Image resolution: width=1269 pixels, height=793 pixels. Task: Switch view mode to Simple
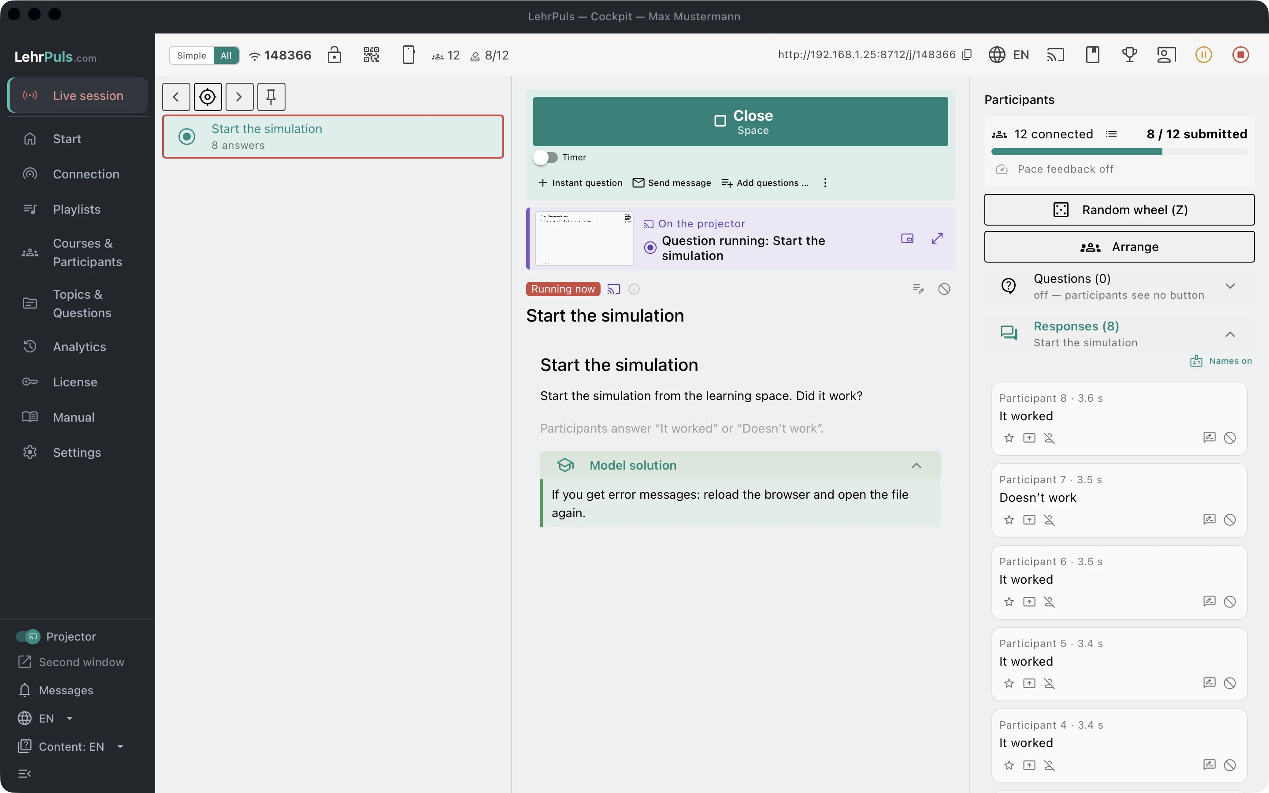(x=191, y=56)
